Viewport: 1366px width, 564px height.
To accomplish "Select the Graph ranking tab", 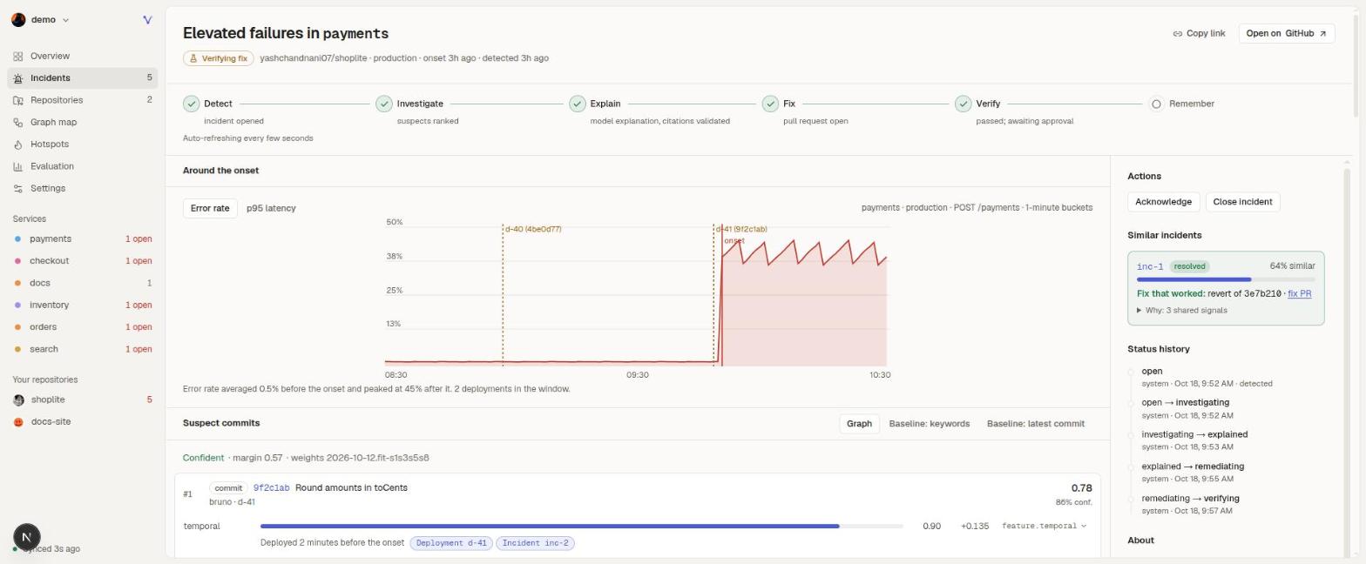I will coord(859,424).
